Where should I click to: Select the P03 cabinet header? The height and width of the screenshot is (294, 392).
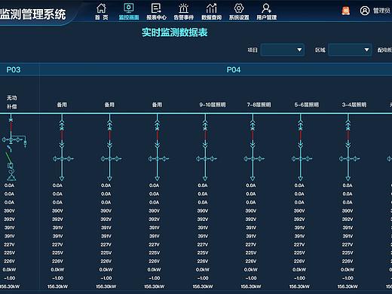[14, 69]
